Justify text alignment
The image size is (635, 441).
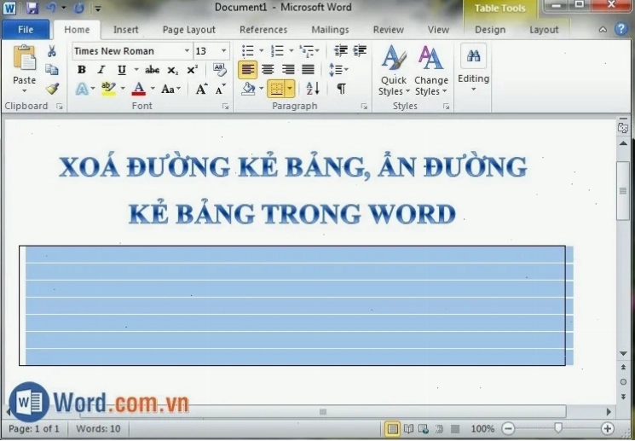308,70
